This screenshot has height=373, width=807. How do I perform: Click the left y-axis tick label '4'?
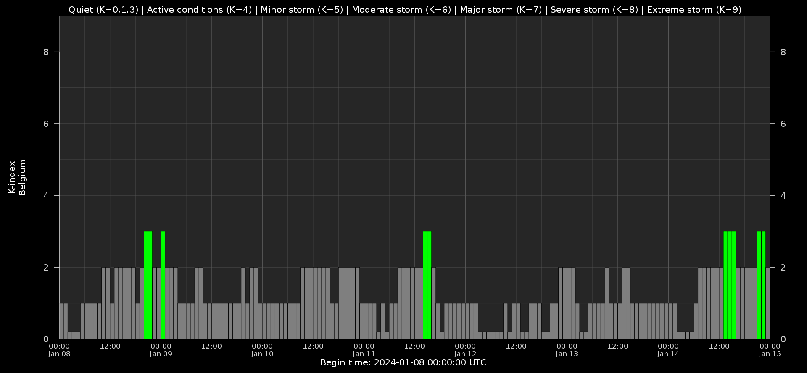point(46,196)
